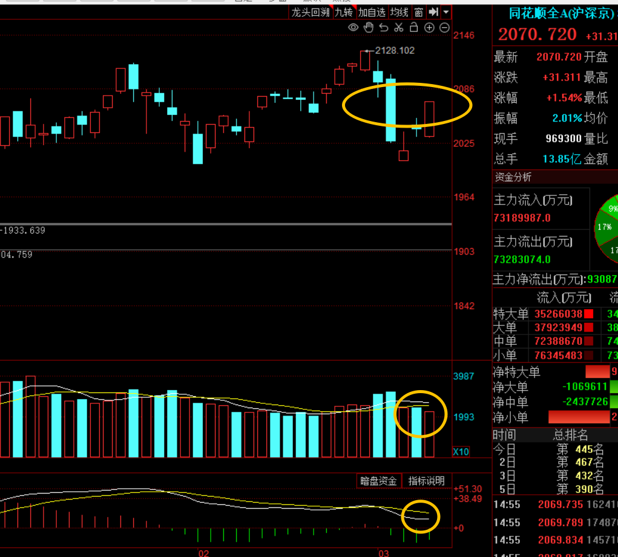Click the 最新 2070.720 row
The image size is (618, 557).
[x=537, y=57]
